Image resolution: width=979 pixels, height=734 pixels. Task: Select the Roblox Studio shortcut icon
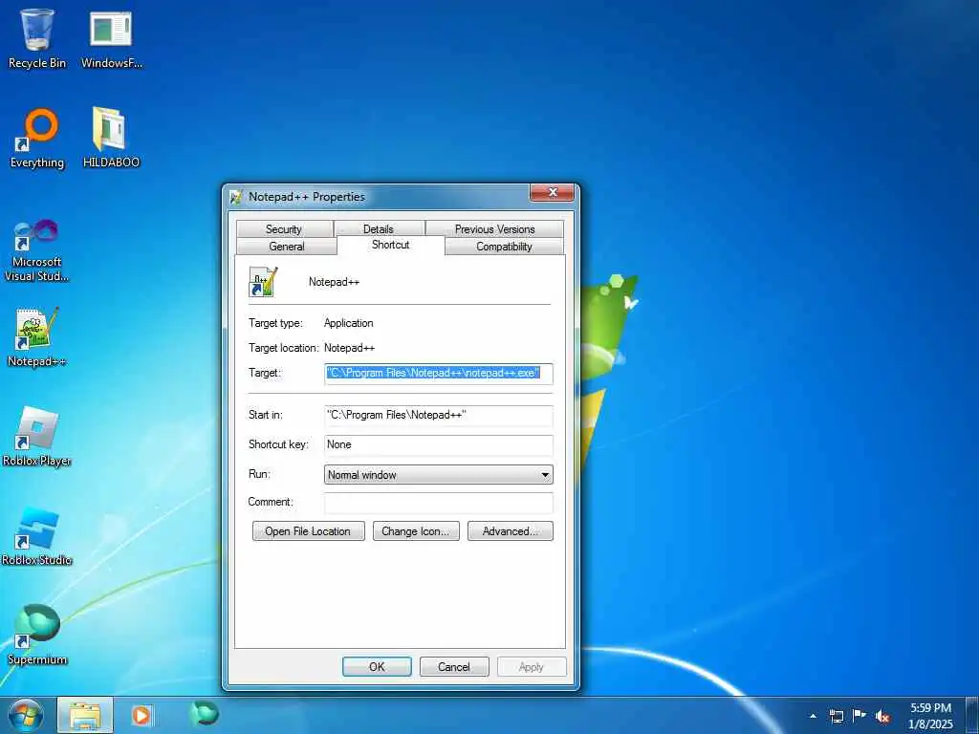[37, 536]
